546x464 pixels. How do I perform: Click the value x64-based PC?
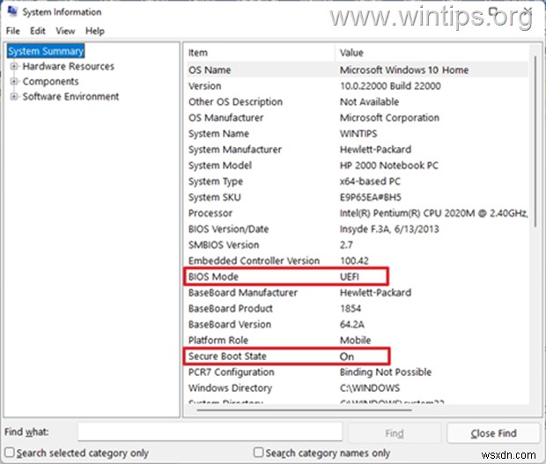370,181
